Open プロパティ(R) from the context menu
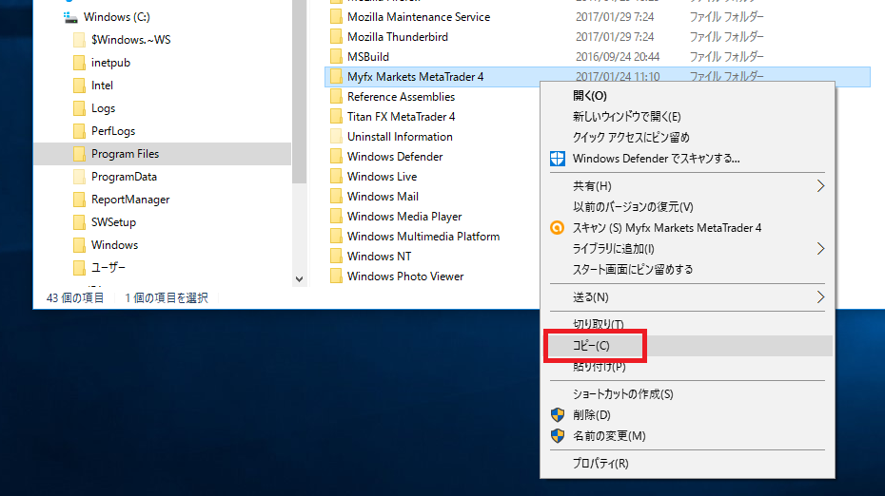The image size is (885, 496). pyautogui.click(x=687, y=464)
